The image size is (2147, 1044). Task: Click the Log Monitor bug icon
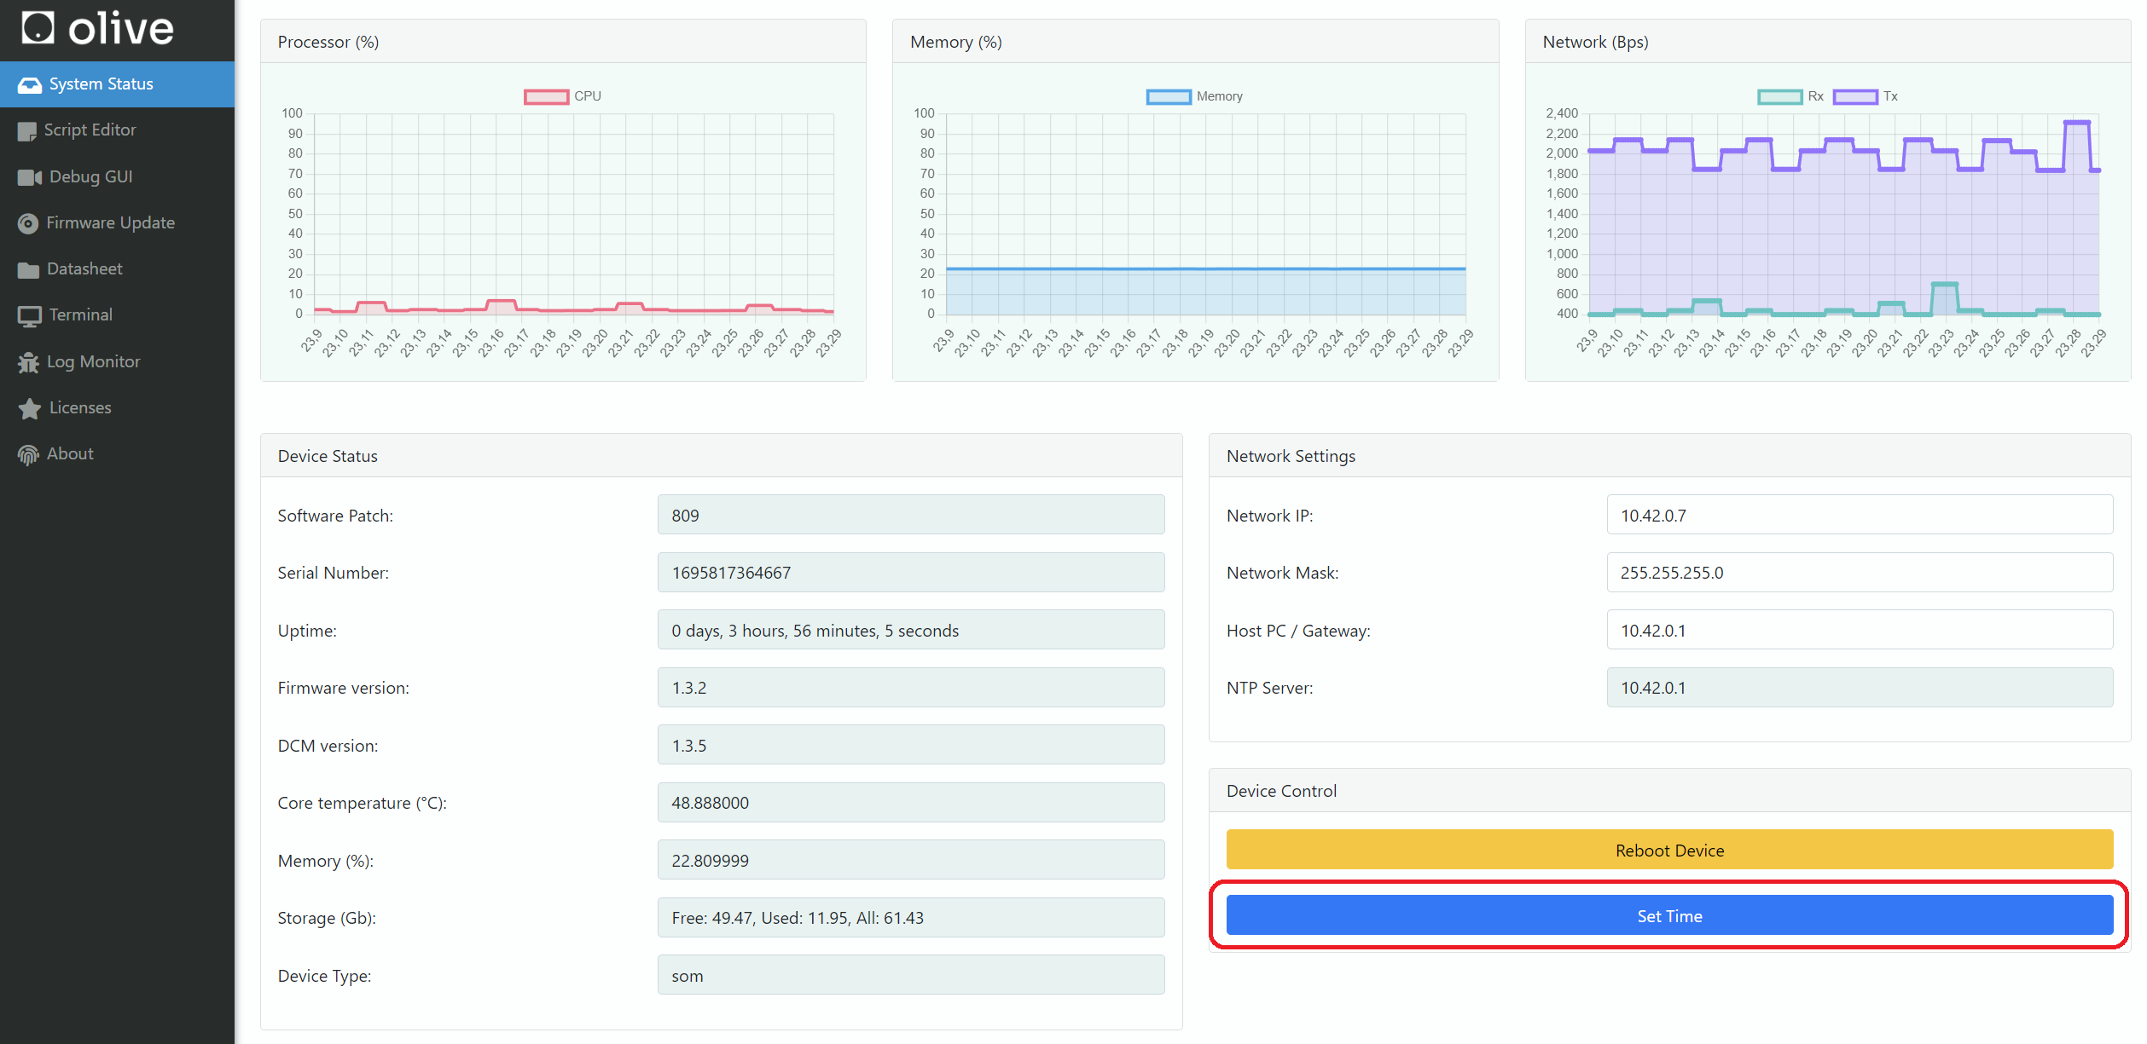(x=28, y=362)
